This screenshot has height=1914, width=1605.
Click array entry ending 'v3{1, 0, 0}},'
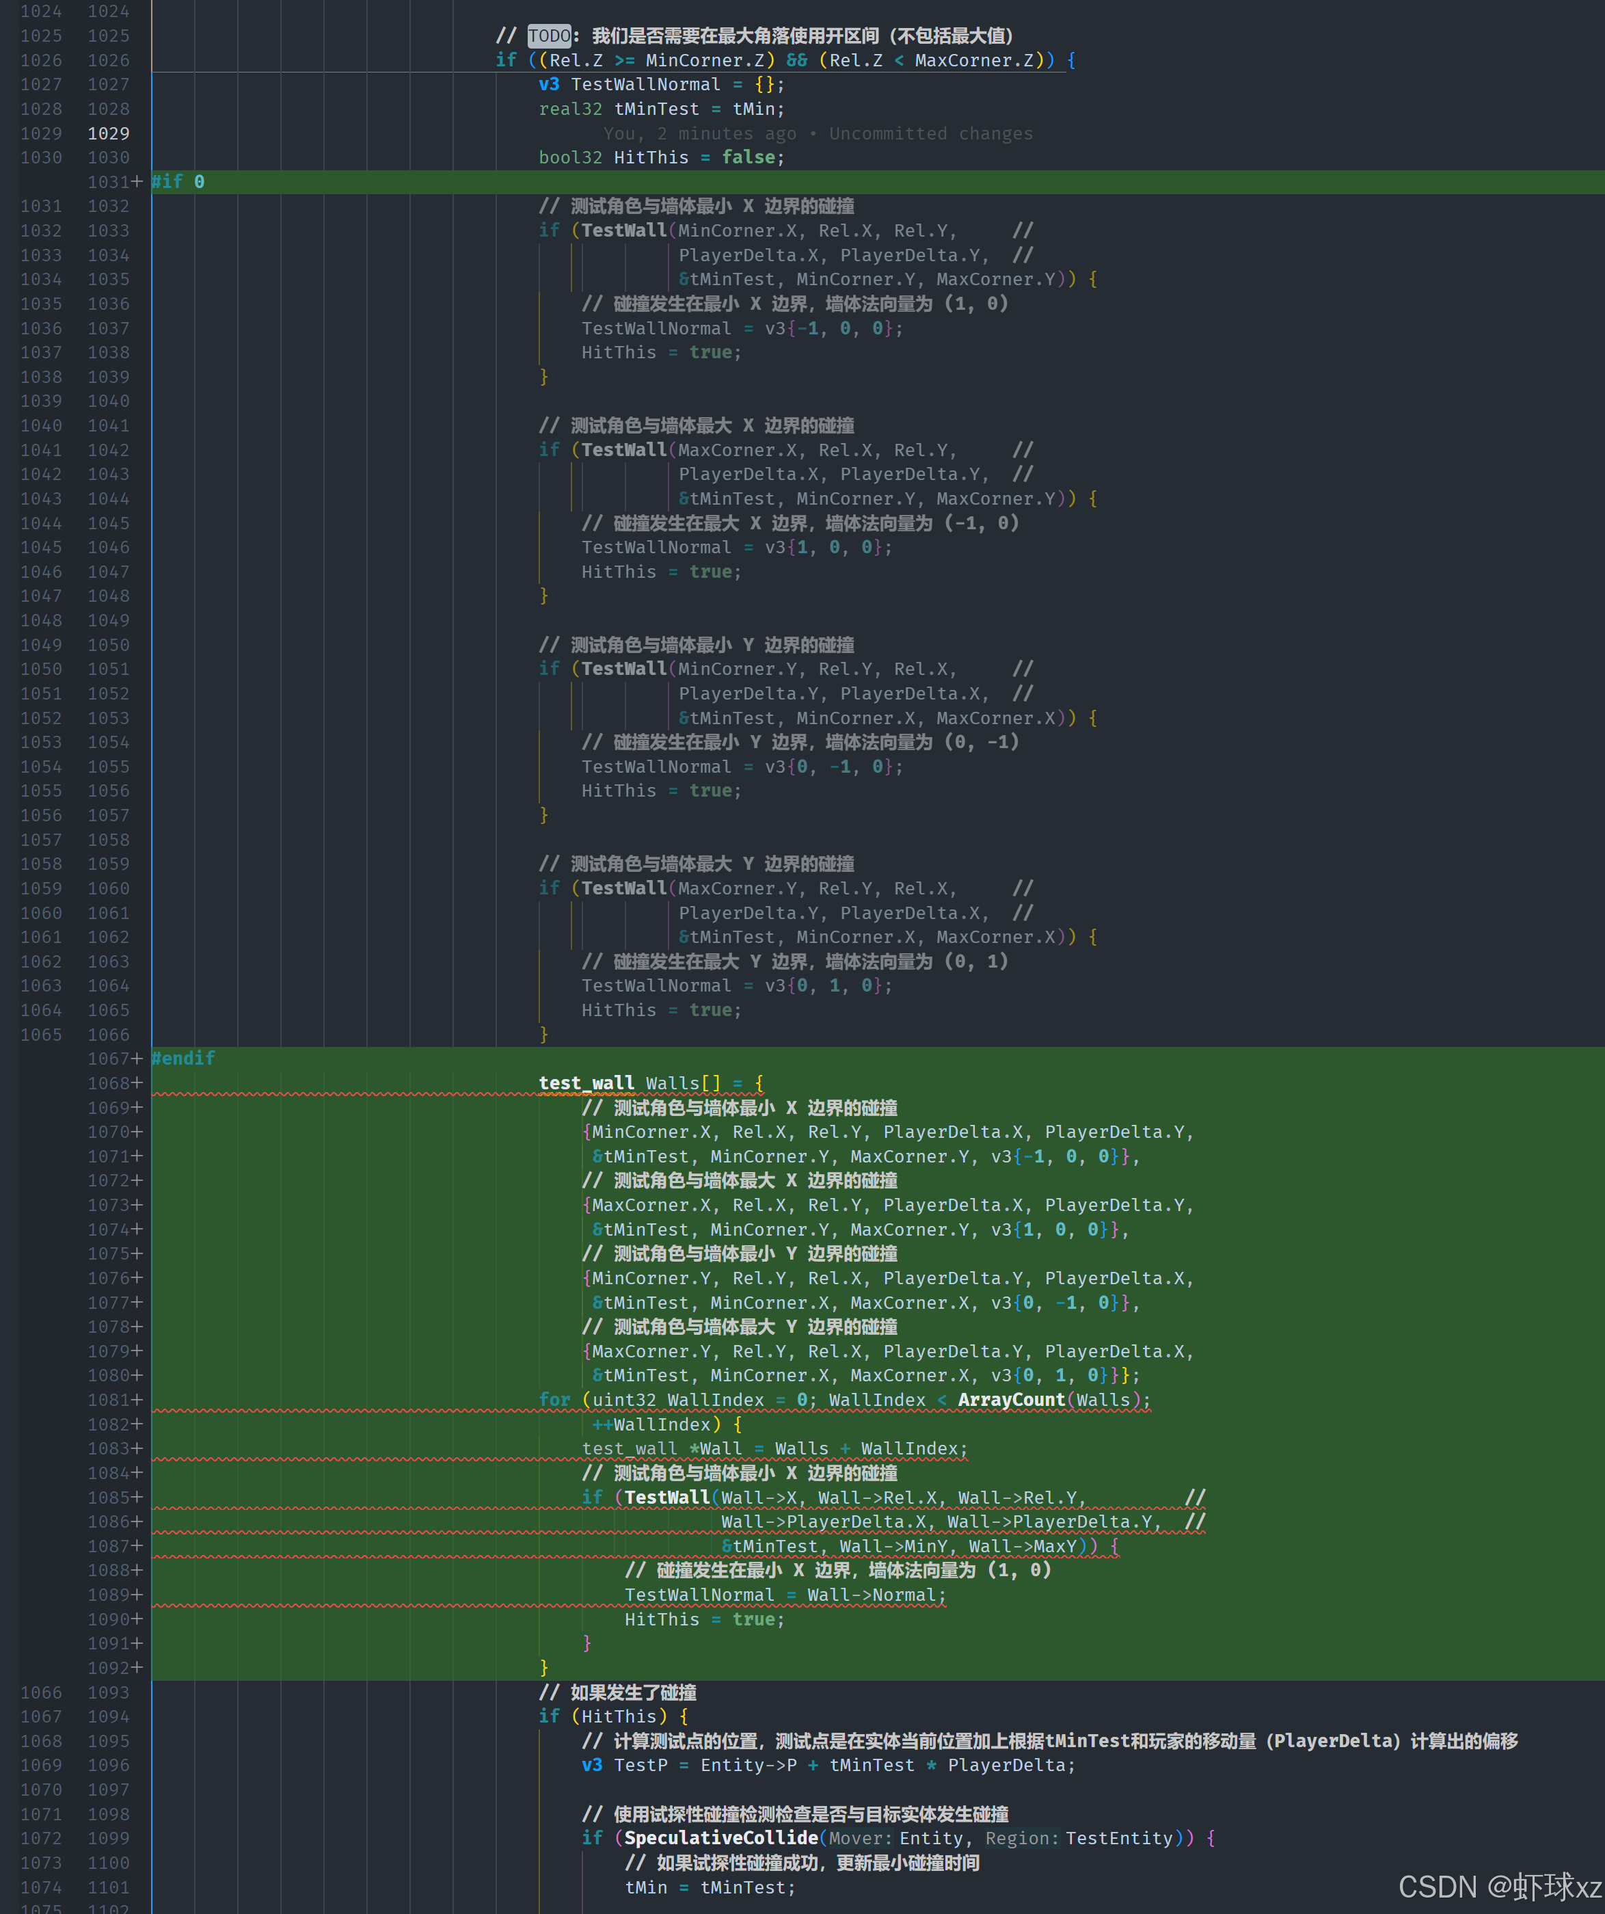click(861, 1230)
